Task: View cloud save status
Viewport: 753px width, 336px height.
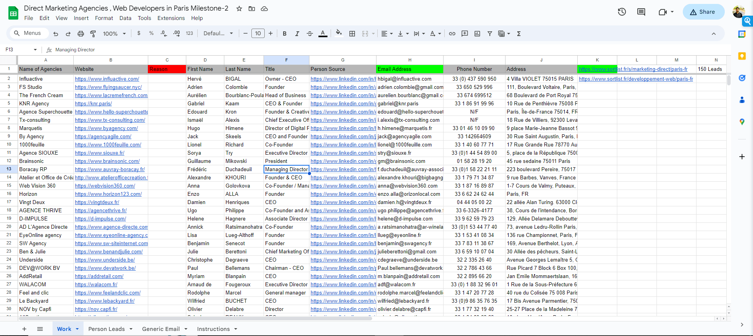Action: coord(264,9)
